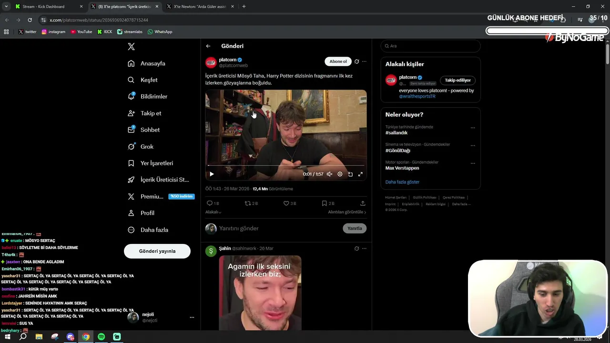Viewport: 610px width, 343px height.
Task: Like the post showing 3 B
Action: [x=290, y=203]
